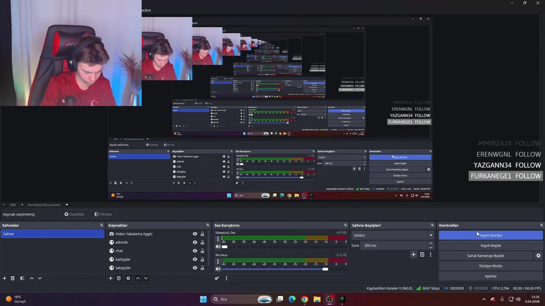
Task: Enable Stüdyo Modu
Action: coord(490,266)
